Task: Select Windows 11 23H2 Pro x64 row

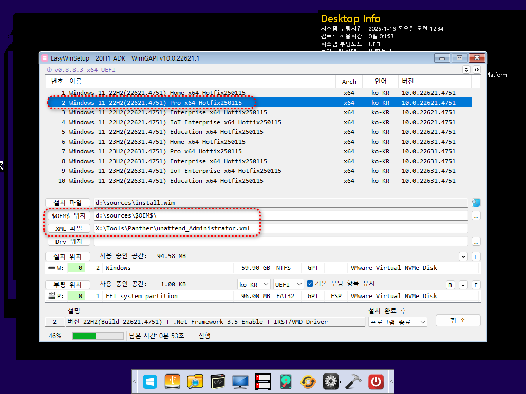Action: point(258,151)
